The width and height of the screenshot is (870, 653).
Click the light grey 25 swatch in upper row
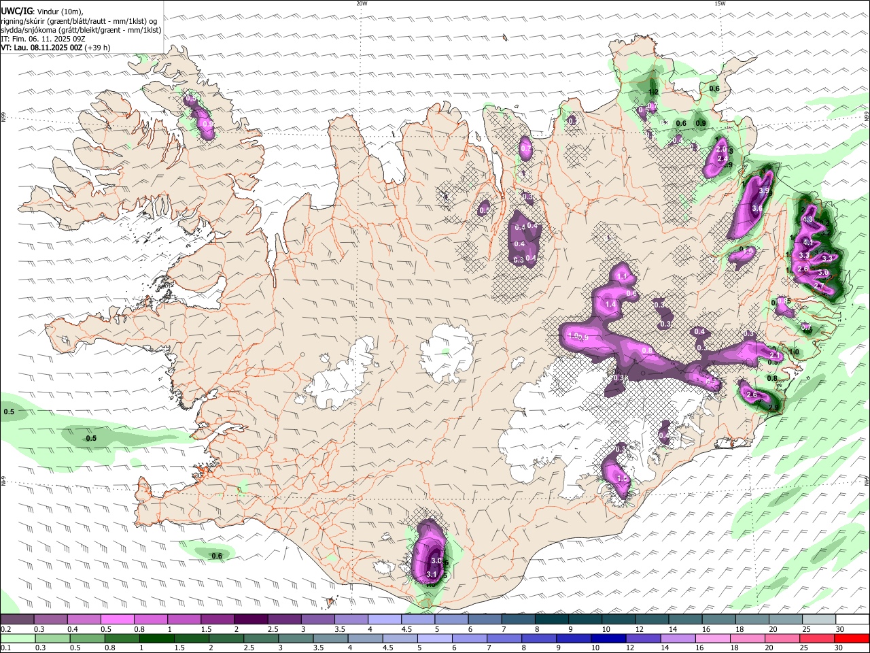click(x=818, y=620)
